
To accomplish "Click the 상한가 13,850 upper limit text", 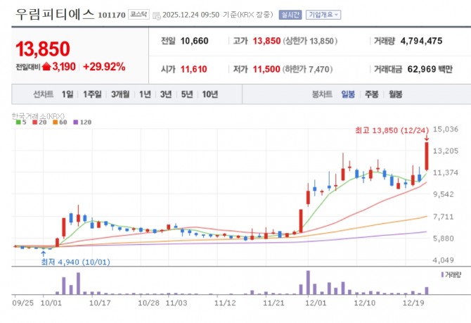I will 310,42.
